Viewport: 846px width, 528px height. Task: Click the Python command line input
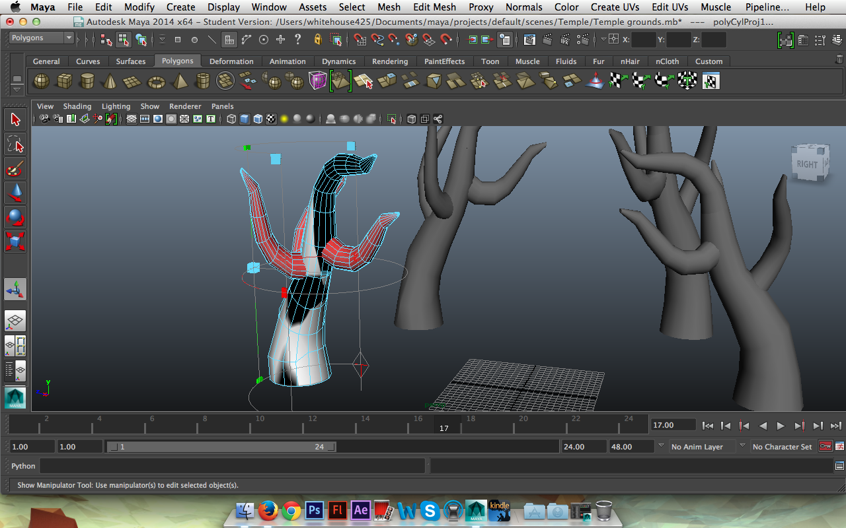231,466
